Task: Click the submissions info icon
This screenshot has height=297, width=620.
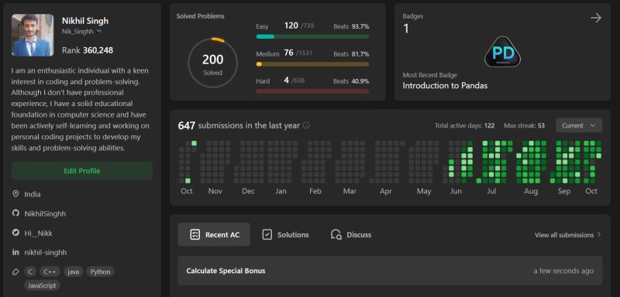Action: pyautogui.click(x=306, y=125)
